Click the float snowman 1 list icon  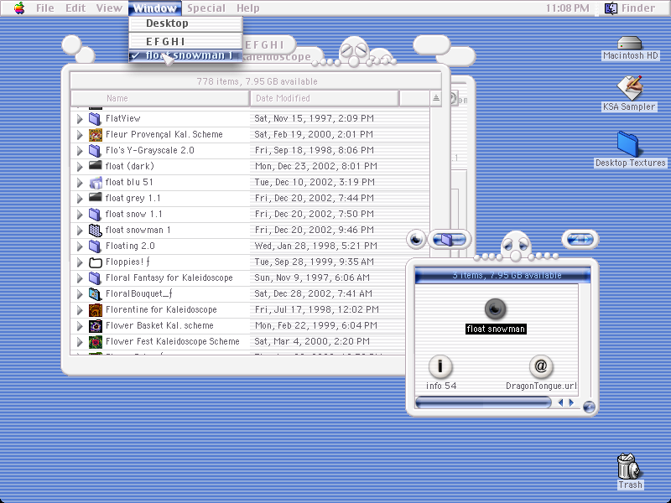click(95, 230)
